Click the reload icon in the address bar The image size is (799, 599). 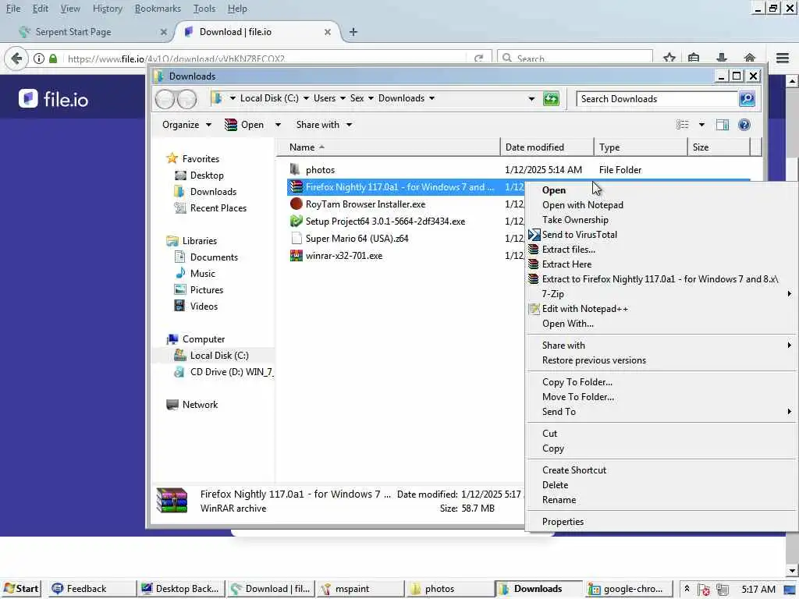tap(478, 58)
